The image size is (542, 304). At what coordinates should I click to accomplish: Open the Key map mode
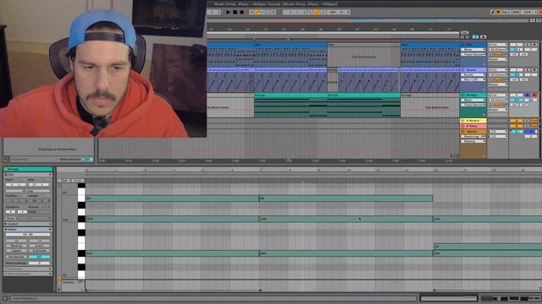click(x=505, y=12)
